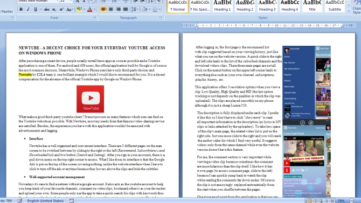The width and height of the screenshot is (361, 203).
Task: Click the proofing errors icon in status bar
Action: pyautogui.click(x=20, y=200)
